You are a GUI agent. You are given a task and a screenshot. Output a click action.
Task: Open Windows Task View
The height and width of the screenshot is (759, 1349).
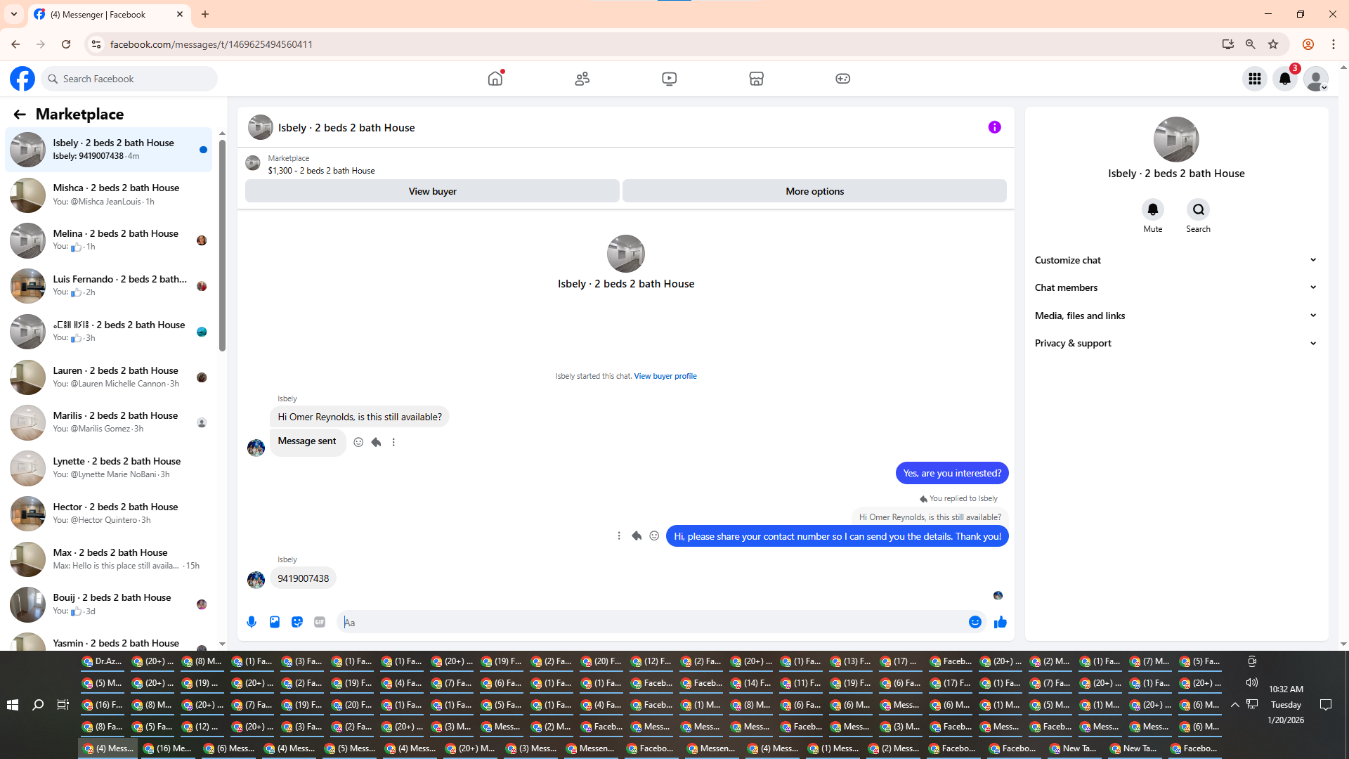63,704
